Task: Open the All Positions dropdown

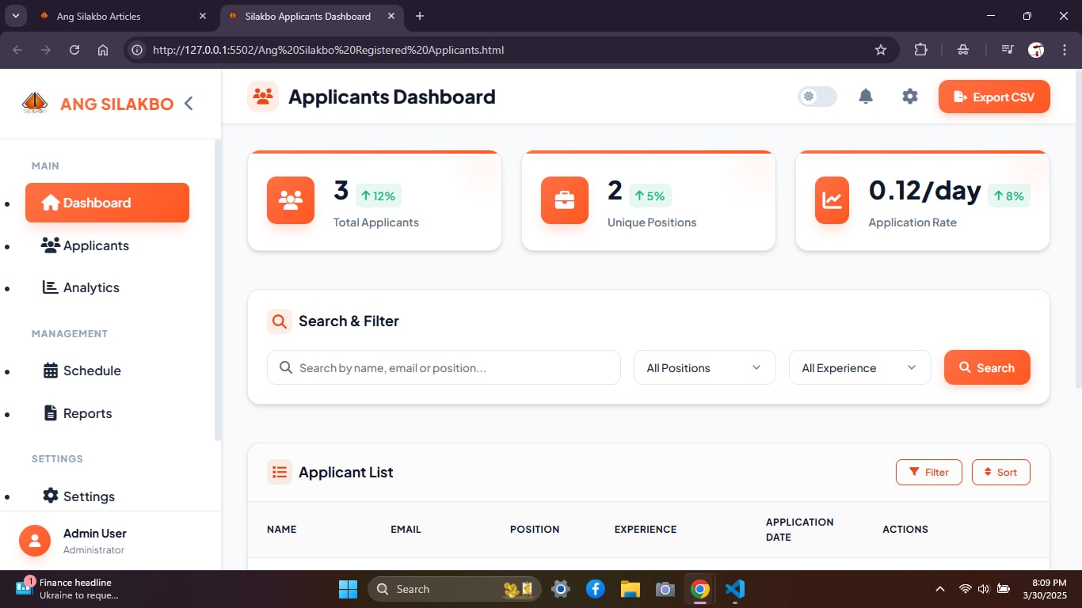Action: [x=705, y=367]
